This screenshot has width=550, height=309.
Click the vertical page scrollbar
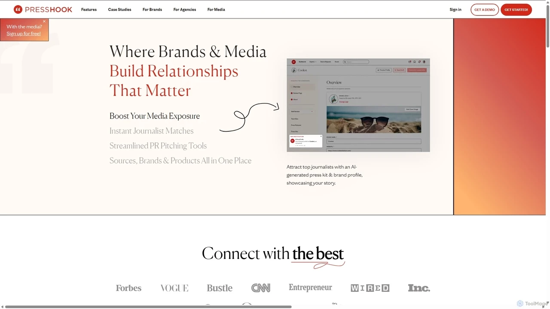coord(547,26)
